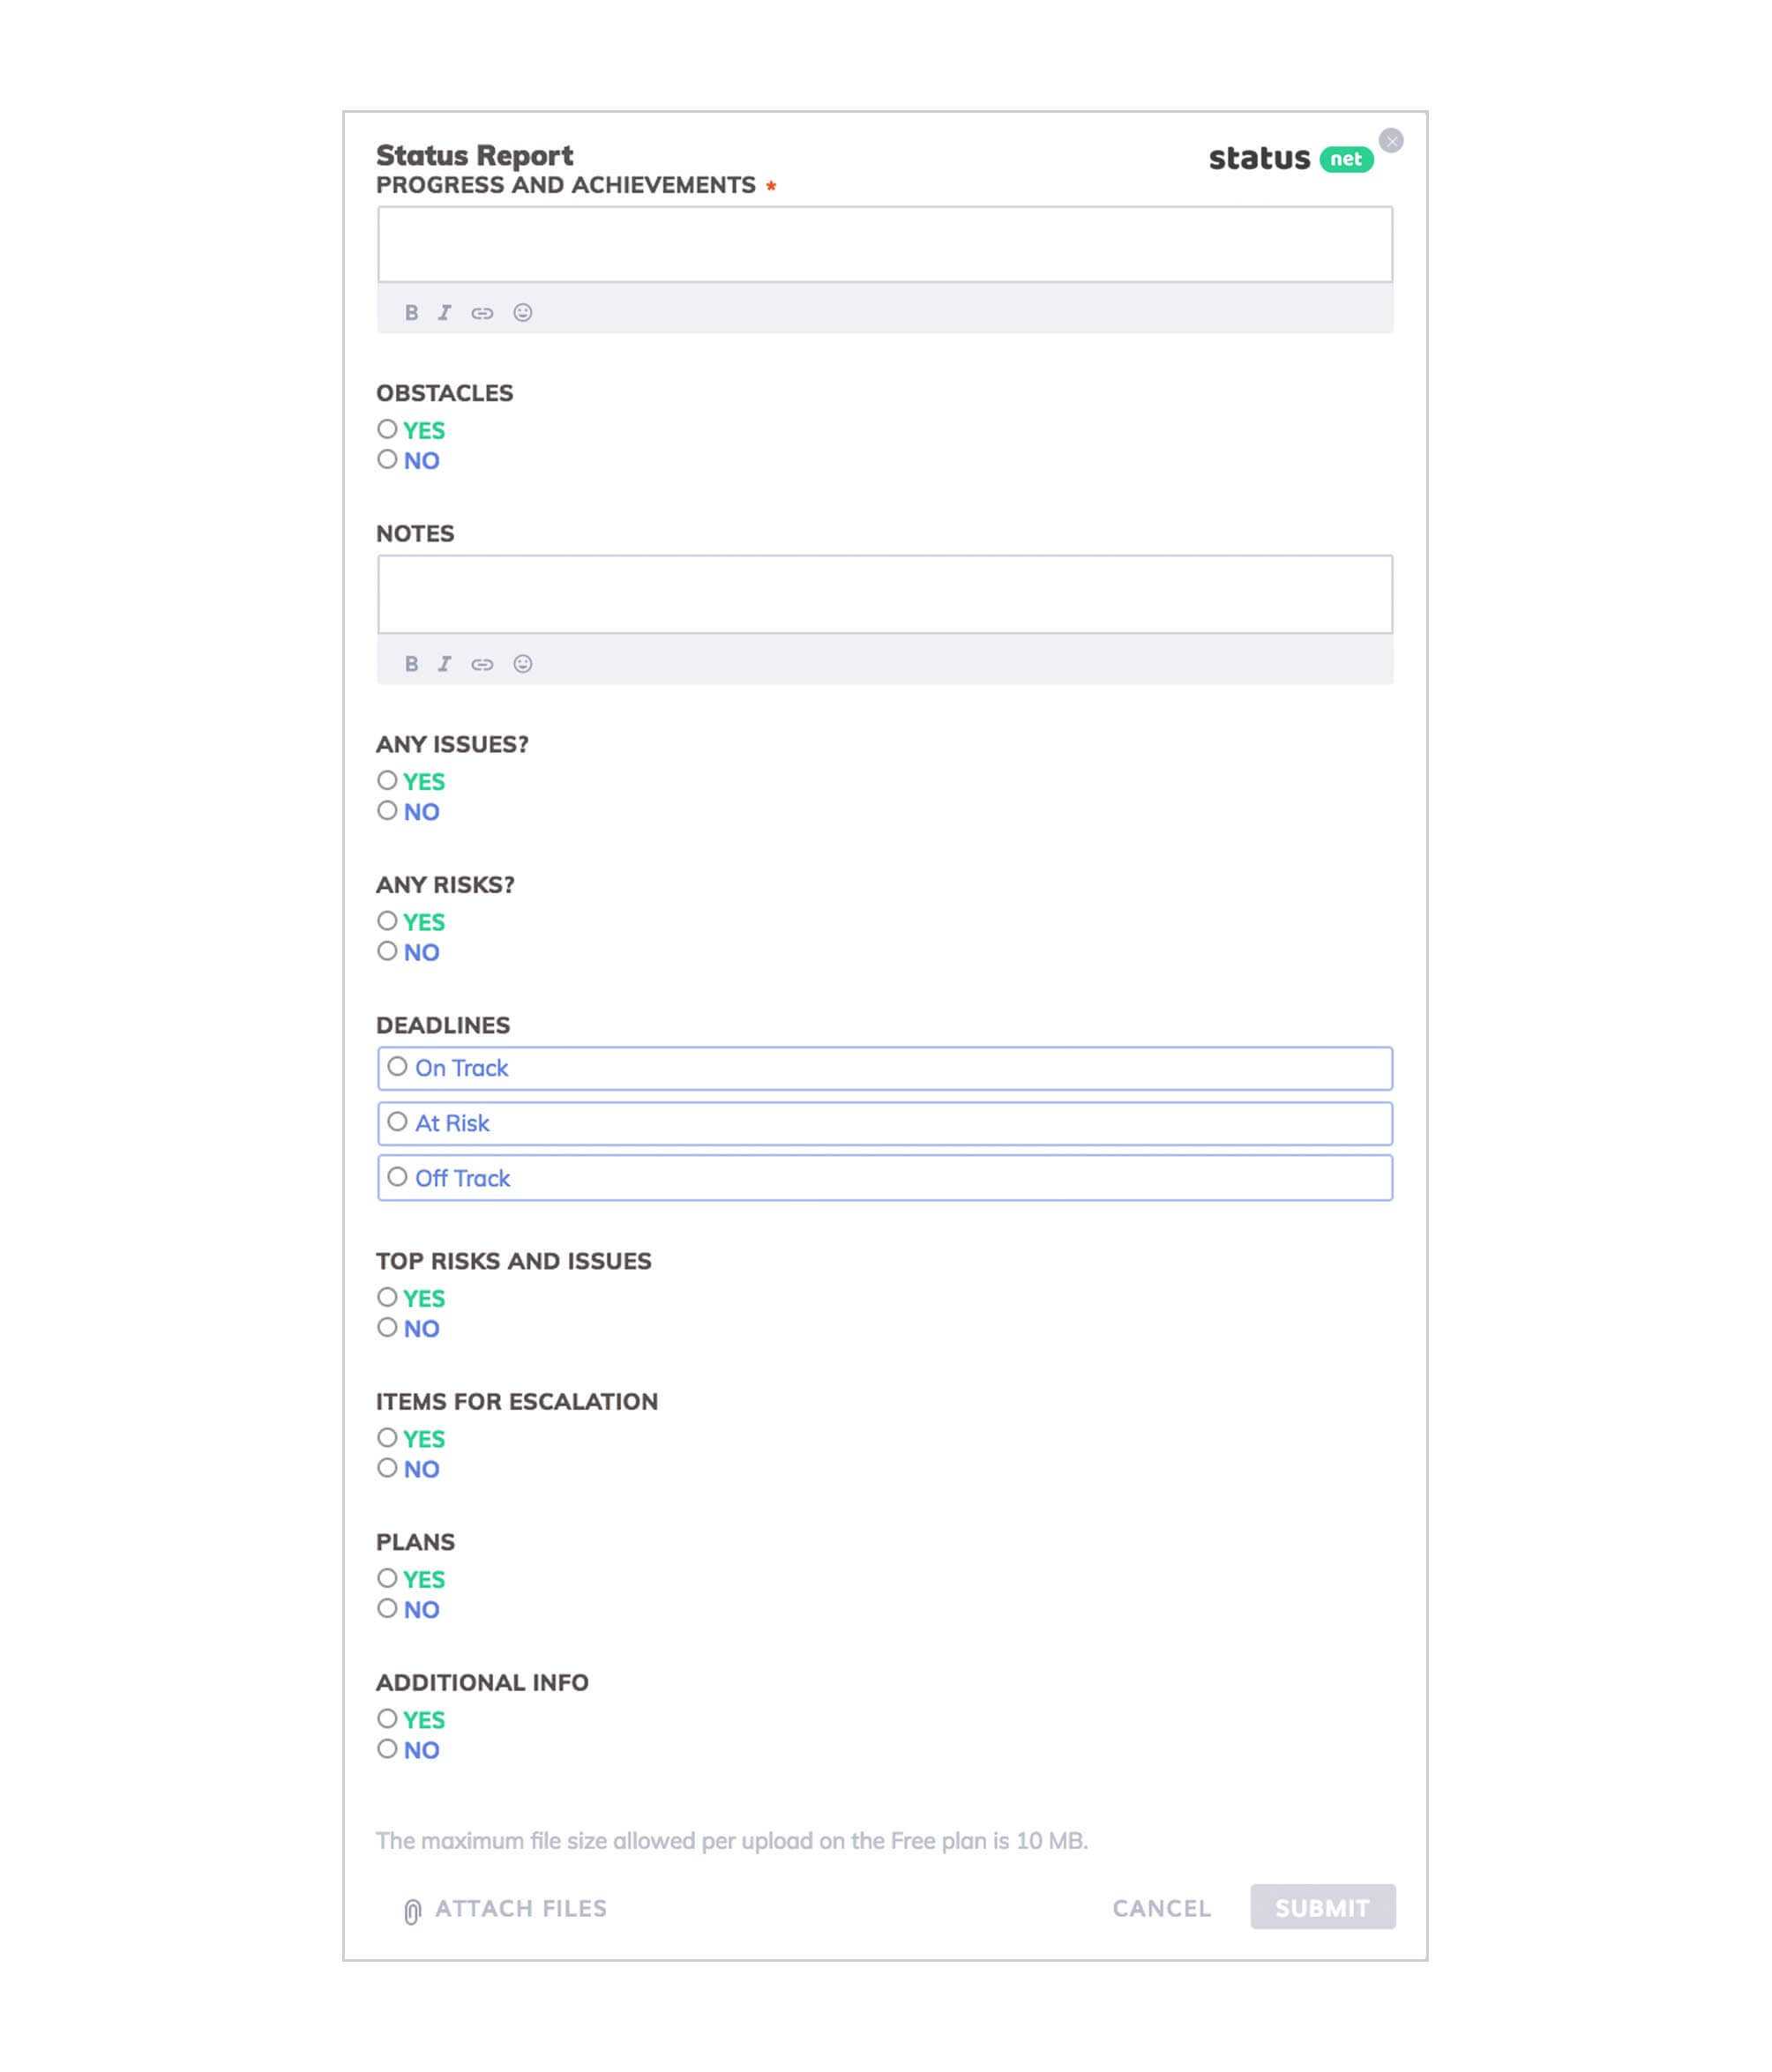Image resolution: width=1772 pixels, height=2072 pixels.
Task: Click the Bold icon in Progress field
Action: coord(411,313)
